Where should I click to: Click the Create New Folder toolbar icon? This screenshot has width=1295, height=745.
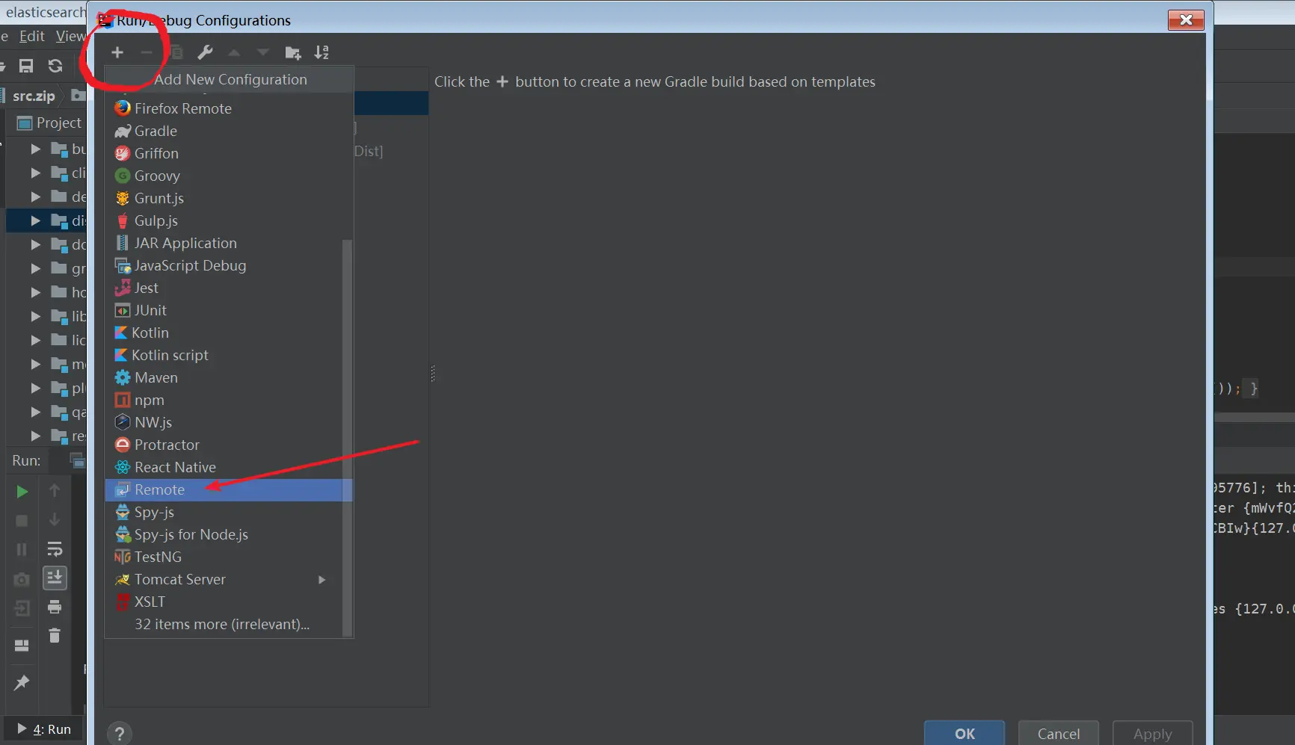pyautogui.click(x=293, y=52)
